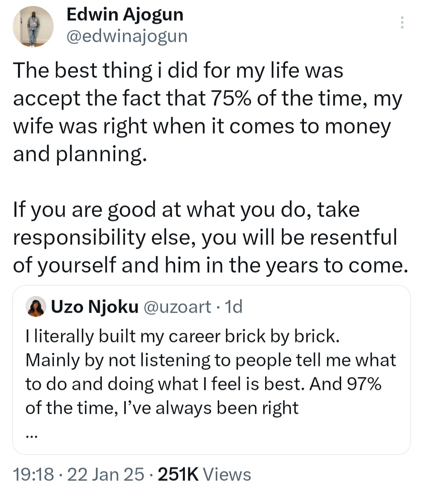Click the Edwin Ajogun display name
This screenshot has width=423, height=493.
[x=125, y=14]
